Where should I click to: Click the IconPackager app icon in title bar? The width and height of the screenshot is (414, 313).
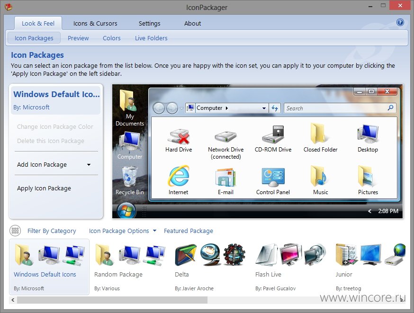[9, 7]
